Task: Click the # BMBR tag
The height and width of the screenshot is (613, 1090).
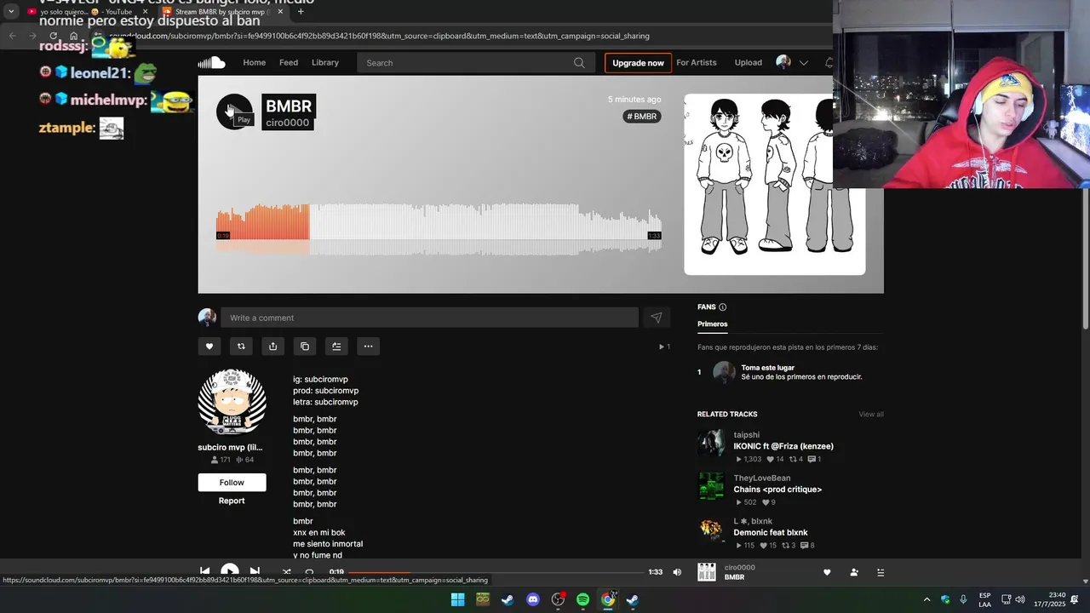Action: pos(642,117)
